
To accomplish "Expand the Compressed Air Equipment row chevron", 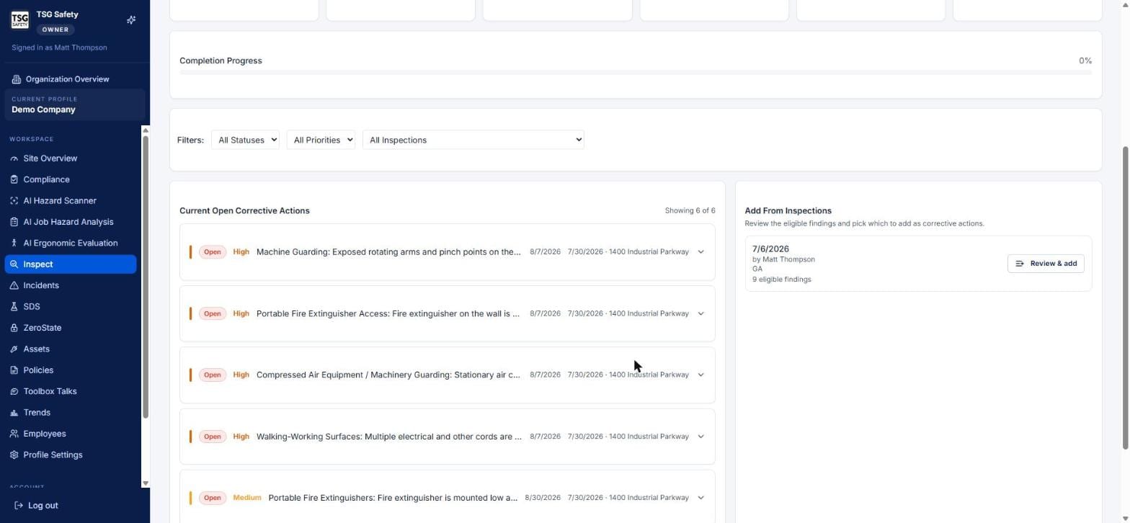I will coord(700,375).
